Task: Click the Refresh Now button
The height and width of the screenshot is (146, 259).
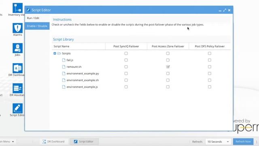Action: [x=243, y=142]
